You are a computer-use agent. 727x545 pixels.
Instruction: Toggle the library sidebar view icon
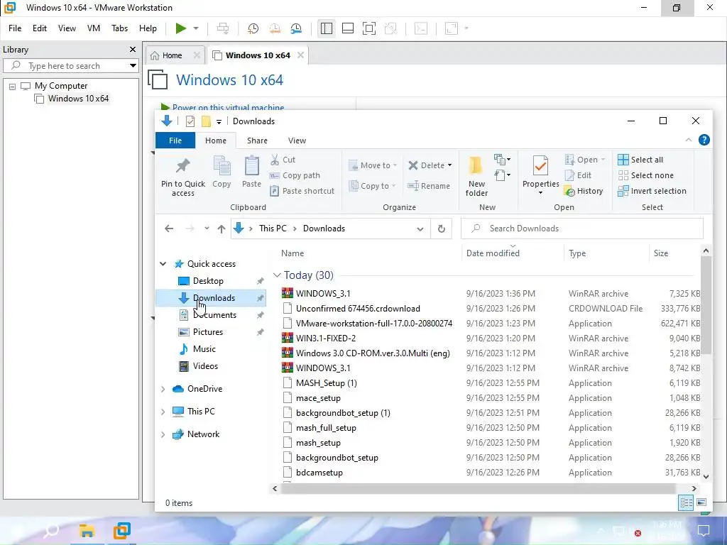coord(327,28)
